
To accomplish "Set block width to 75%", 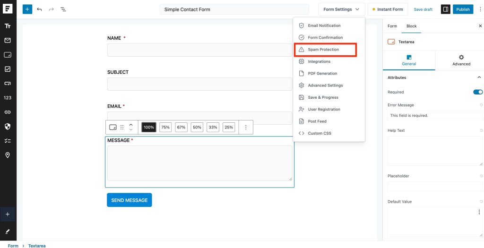I will [x=165, y=127].
